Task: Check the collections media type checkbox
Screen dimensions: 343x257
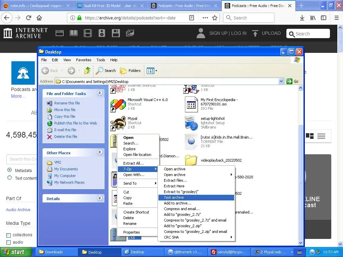Action: pyautogui.click(x=8, y=235)
